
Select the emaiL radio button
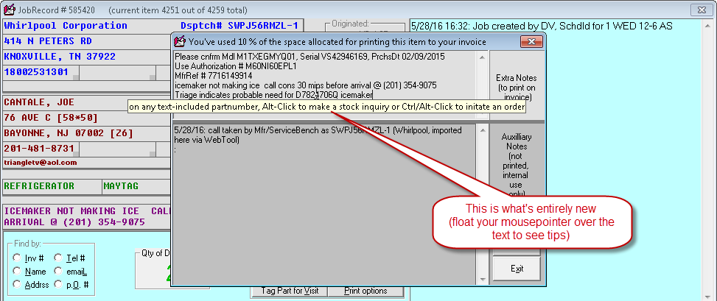58,272
